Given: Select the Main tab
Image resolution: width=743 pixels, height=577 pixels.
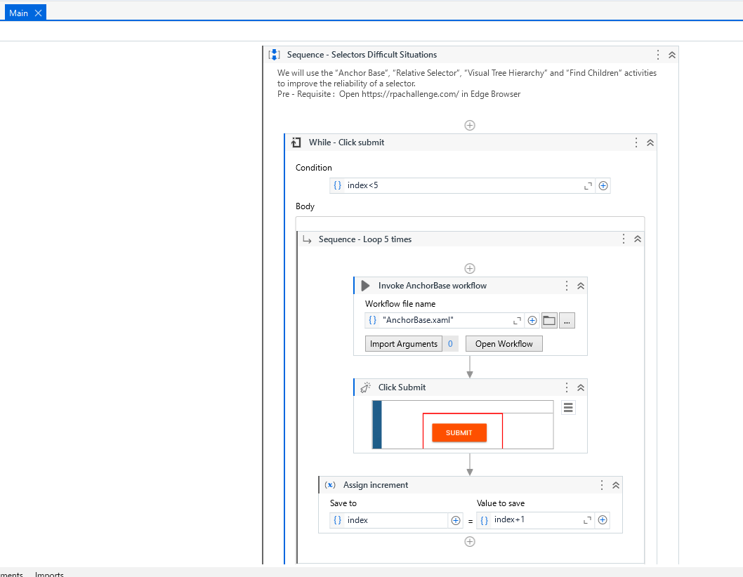Looking at the screenshot, I should (20, 12).
